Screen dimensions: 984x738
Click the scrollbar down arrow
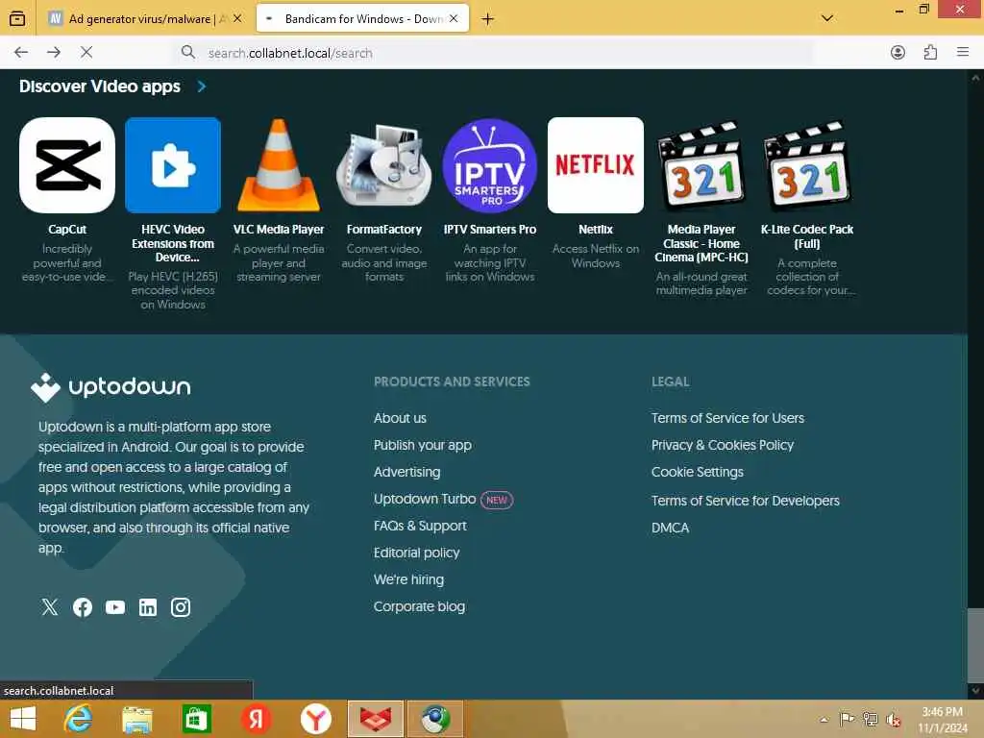[975, 691]
